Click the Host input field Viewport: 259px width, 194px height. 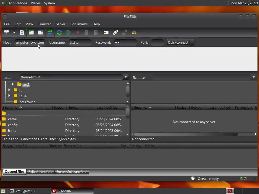point(30,42)
